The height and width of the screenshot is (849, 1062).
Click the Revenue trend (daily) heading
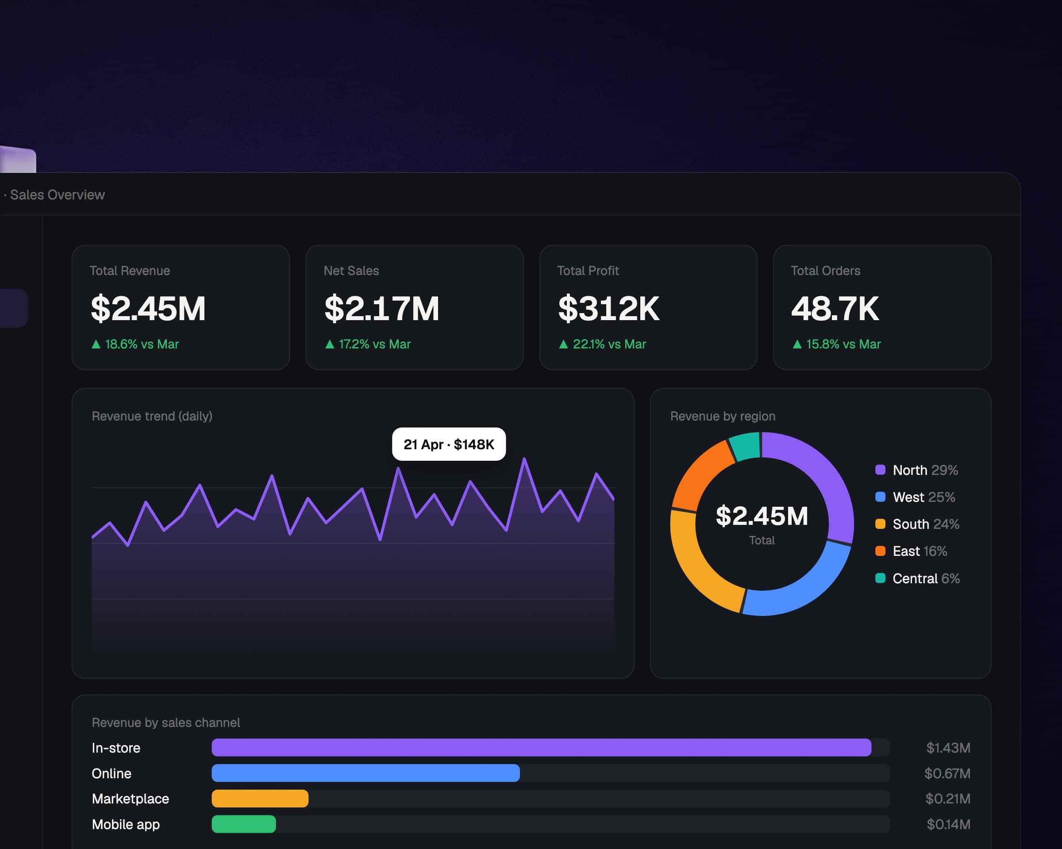coord(152,417)
